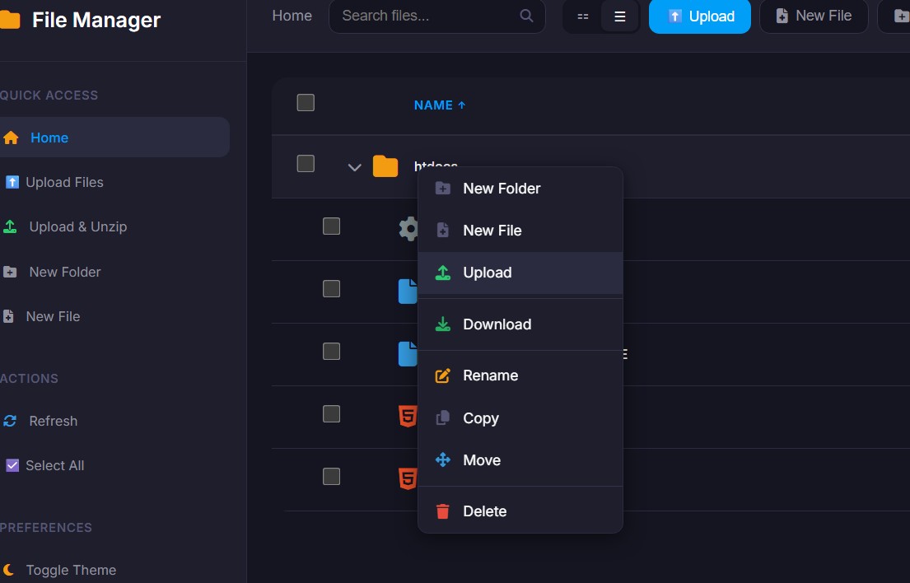The image size is (910, 583).
Task: Click the magnifier search icon
Action: (x=527, y=16)
